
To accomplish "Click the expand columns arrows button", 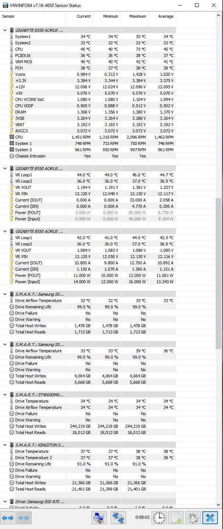I will coord(8,518).
